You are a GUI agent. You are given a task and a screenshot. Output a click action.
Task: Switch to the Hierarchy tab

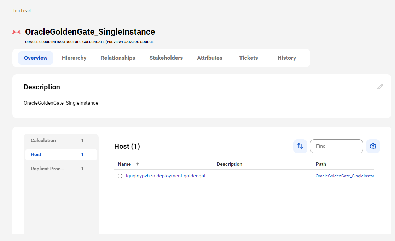coord(74,58)
